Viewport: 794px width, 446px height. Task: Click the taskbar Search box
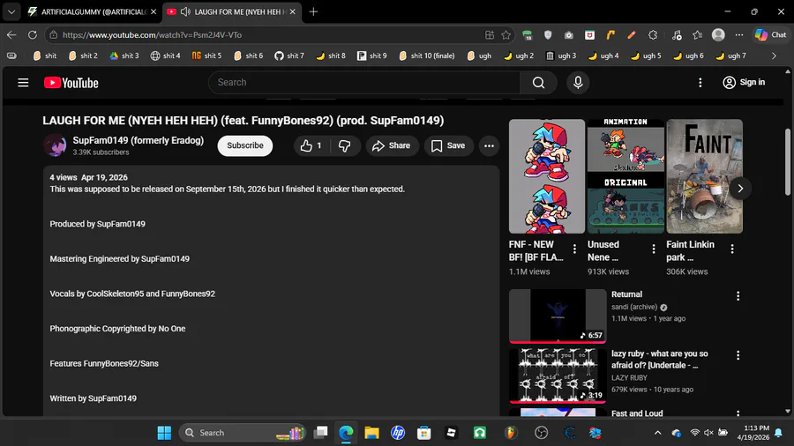243,433
